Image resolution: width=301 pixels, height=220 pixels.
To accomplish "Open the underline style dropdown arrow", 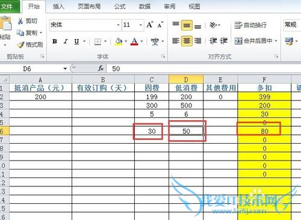I will pyautogui.click(x=84, y=41).
